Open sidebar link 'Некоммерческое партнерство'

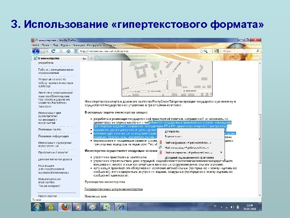pos(50,182)
